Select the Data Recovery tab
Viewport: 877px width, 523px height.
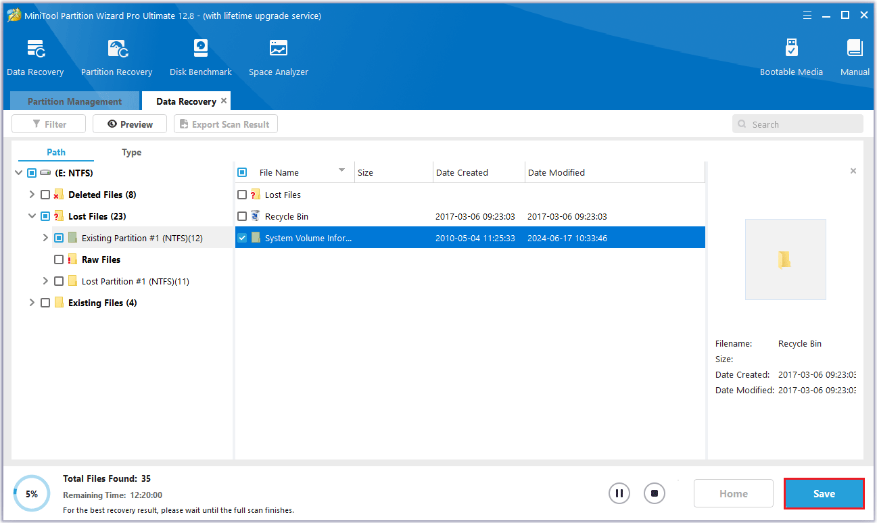tap(186, 101)
